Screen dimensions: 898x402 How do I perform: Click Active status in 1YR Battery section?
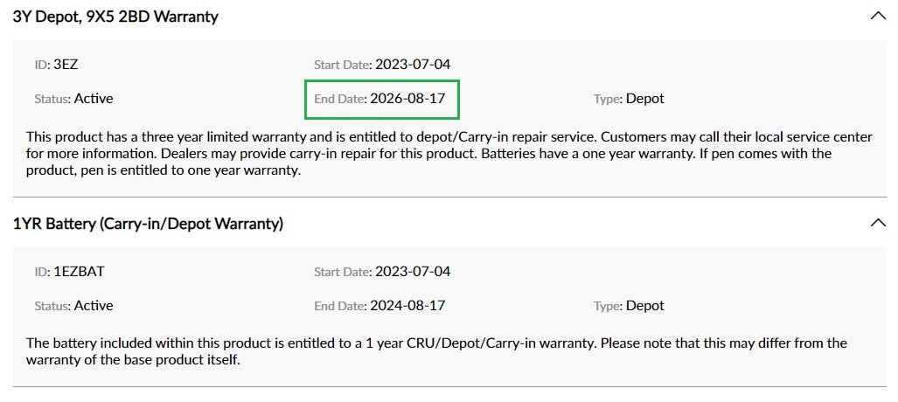pos(94,306)
